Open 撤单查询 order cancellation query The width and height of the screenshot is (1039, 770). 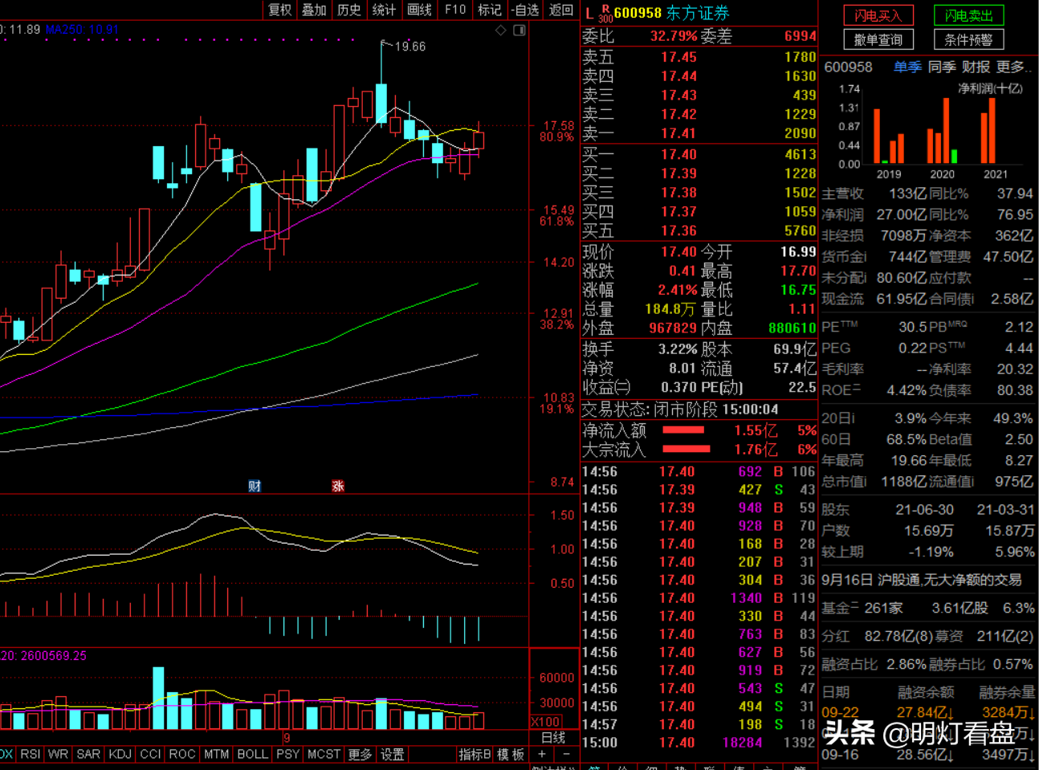878,39
